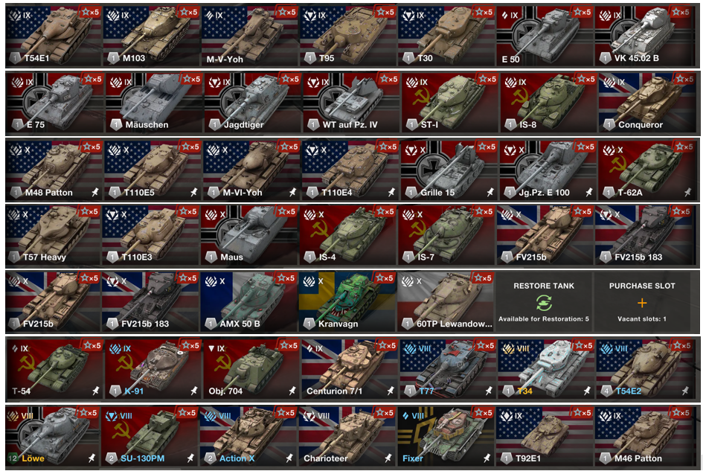This screenshot has width=706, height=471.
Task: Open the Purchase Slot option
Action: [x=642, y=301]
